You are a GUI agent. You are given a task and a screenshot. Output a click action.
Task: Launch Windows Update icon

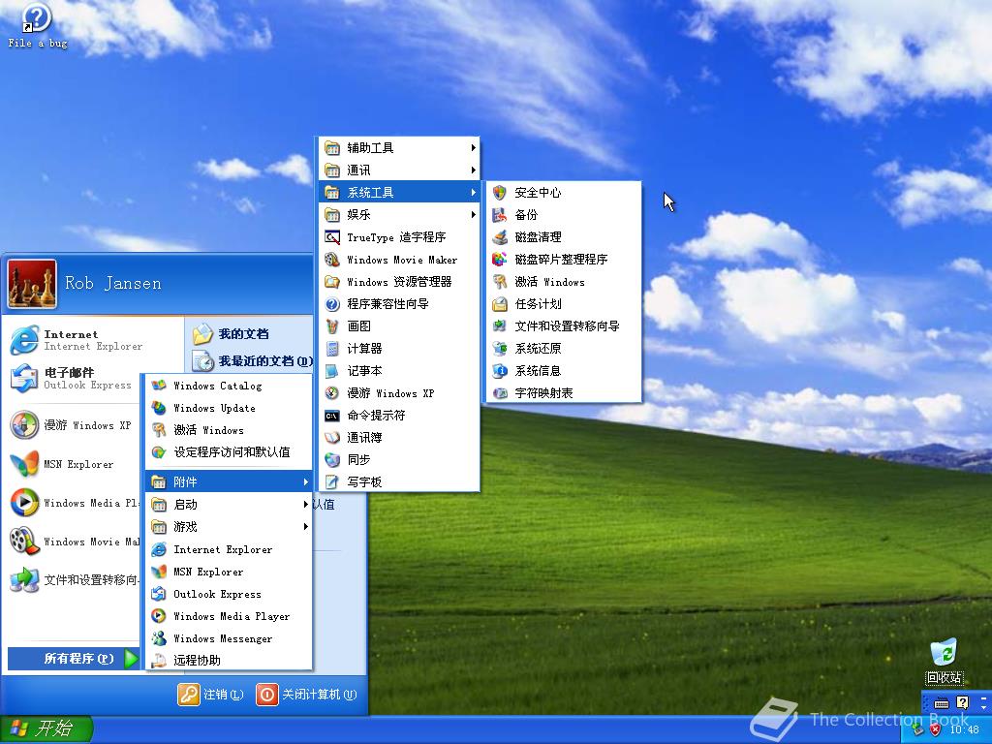[x=159, y=408]
